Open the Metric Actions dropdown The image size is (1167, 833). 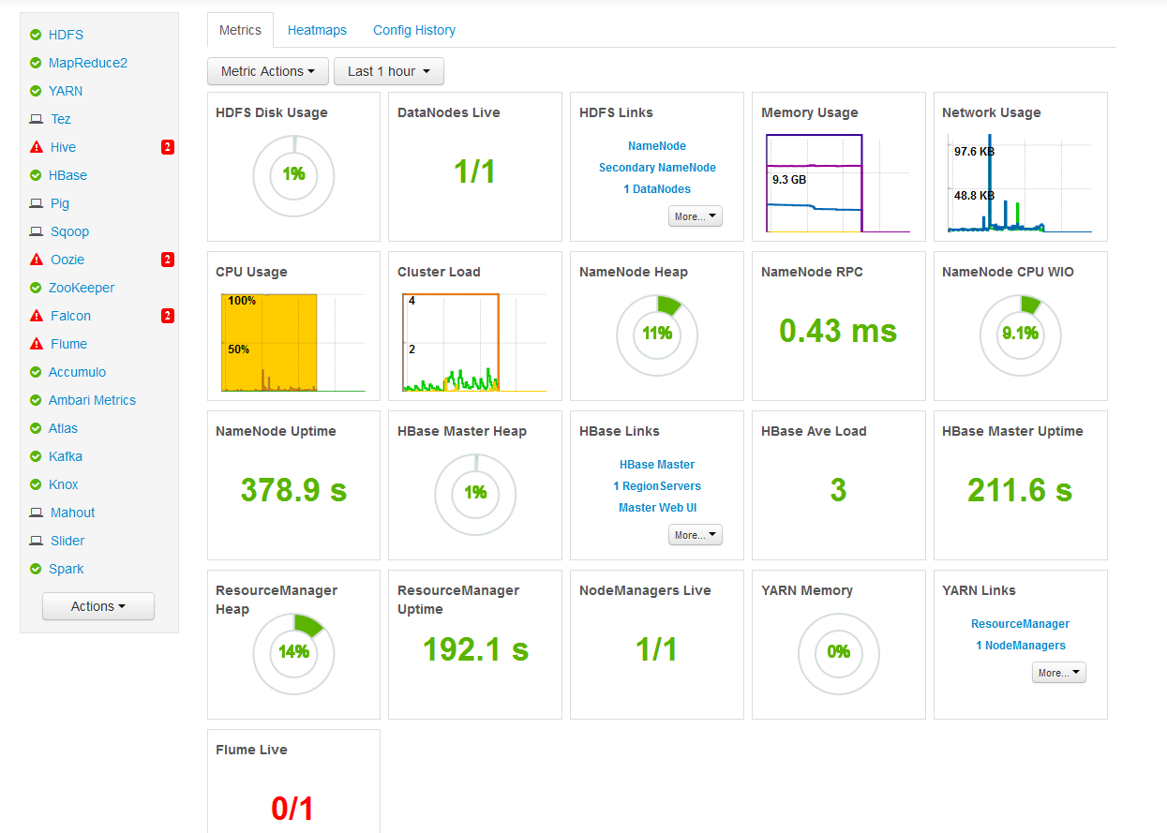[x=267, y=71]
